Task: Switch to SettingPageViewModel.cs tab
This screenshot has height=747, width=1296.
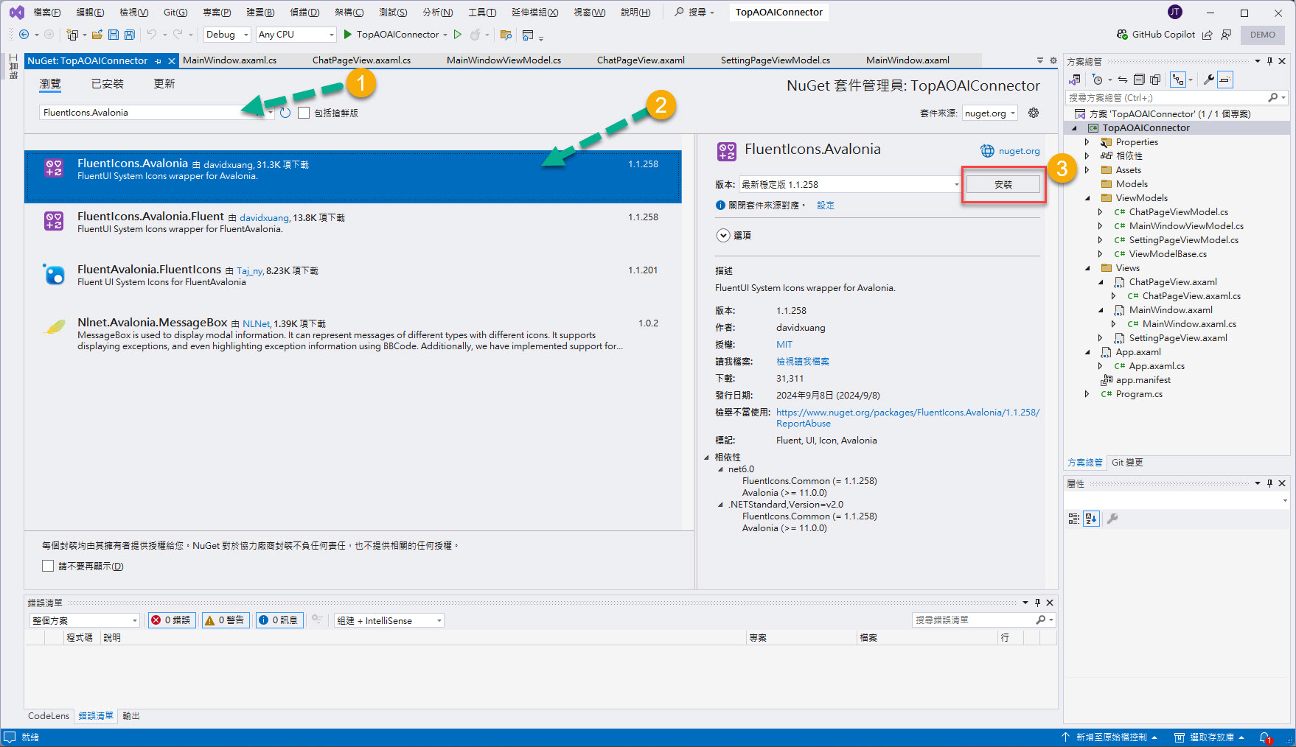Action: tap(776, 60)
